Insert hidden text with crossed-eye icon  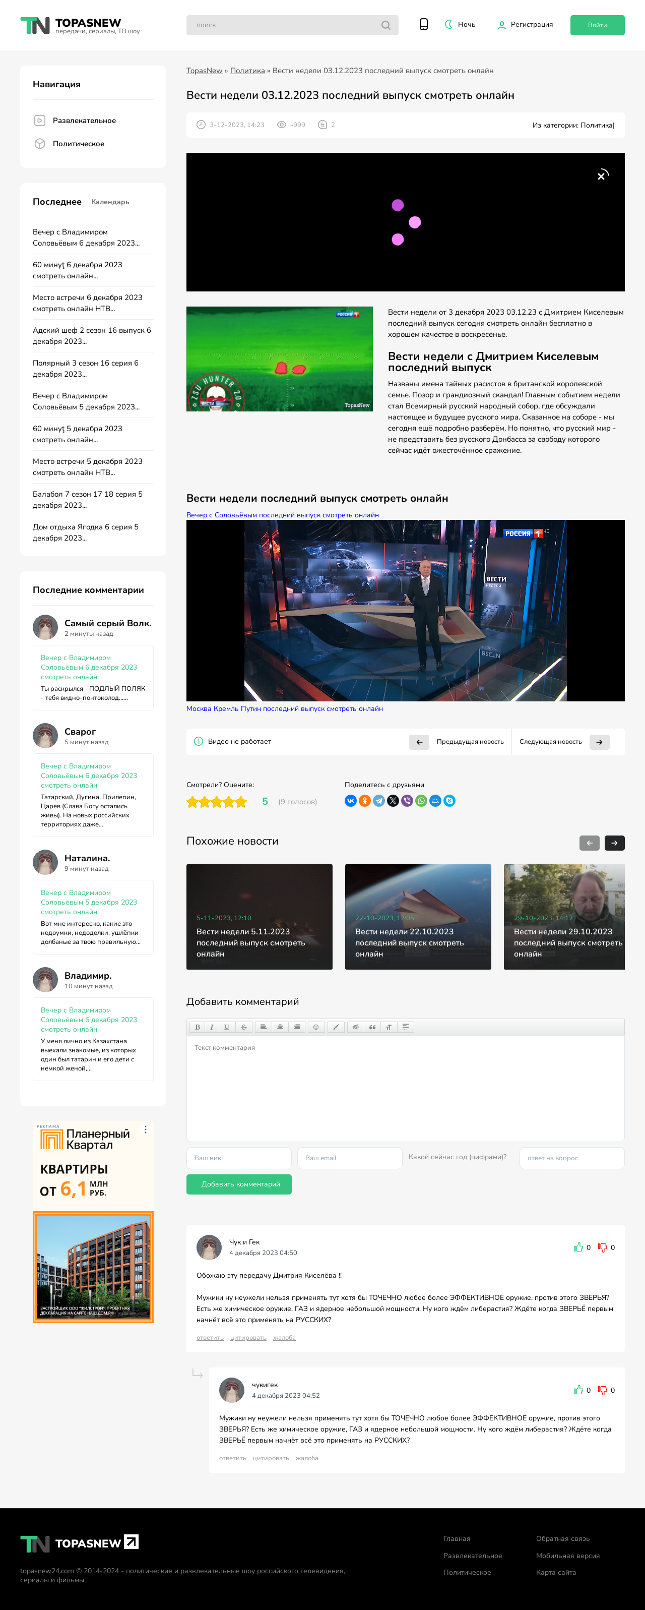pos(355,1027)
